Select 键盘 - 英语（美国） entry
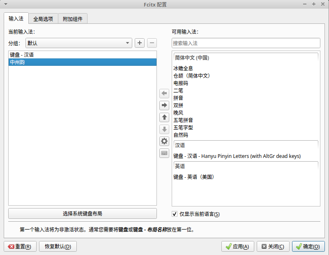 point(246,177)
